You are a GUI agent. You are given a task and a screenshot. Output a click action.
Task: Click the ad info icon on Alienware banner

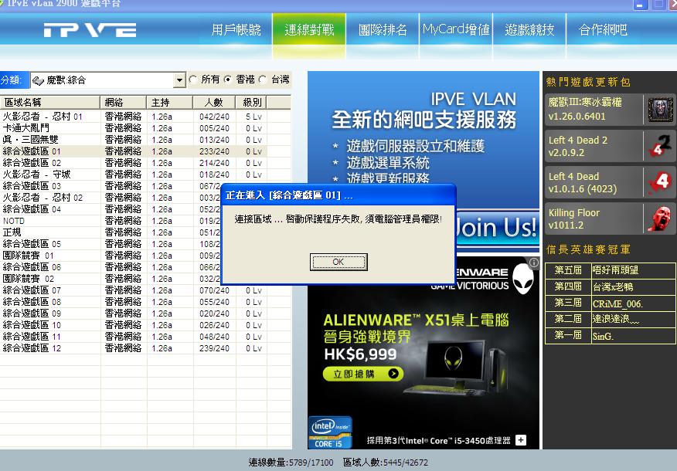[534, 263]
